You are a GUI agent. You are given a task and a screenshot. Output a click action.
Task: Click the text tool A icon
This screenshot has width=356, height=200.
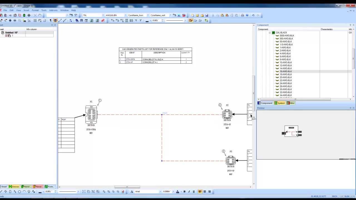point(132,191)
